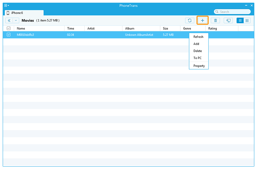Select To PC in context menu
This screenshot has width=257, height=169.
click(x=197, y=58)
